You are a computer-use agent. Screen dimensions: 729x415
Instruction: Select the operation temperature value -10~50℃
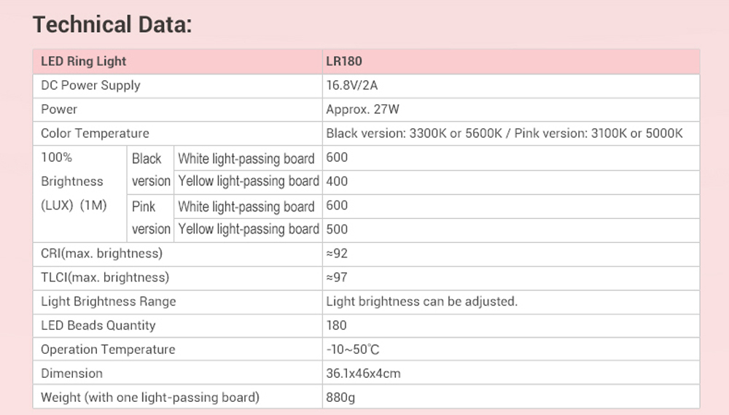[x=353, y=349]
